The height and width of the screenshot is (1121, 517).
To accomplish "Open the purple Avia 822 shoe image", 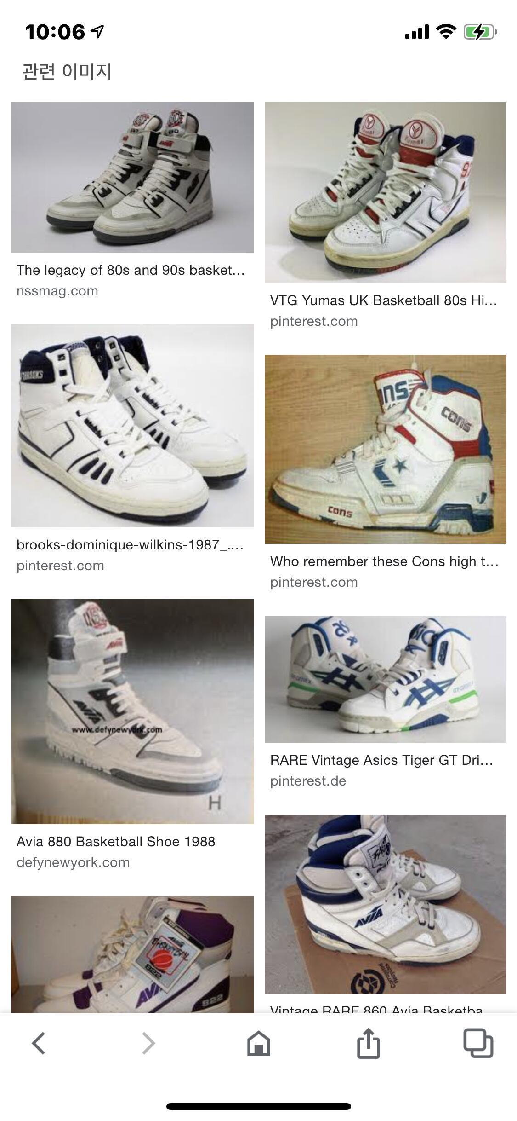I will pyautogui.click(x=132, y=954).
